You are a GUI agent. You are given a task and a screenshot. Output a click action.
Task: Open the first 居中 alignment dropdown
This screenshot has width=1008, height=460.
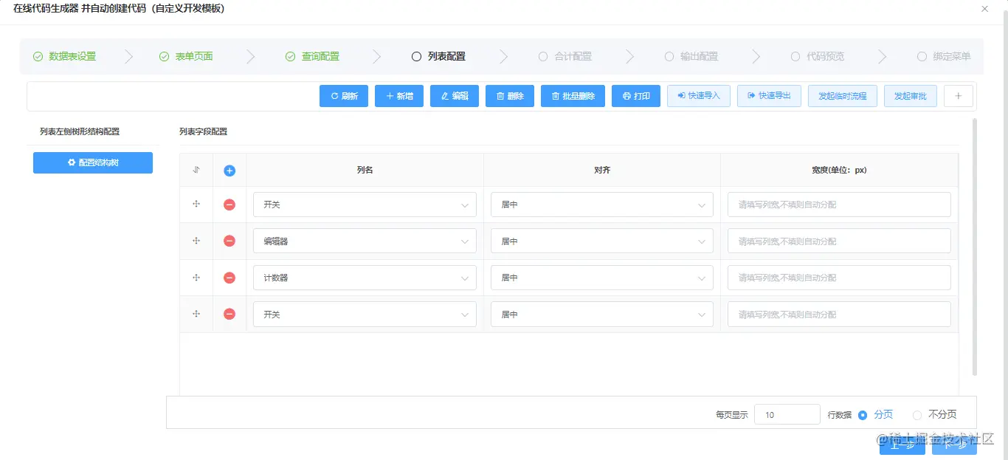point(601,204)
